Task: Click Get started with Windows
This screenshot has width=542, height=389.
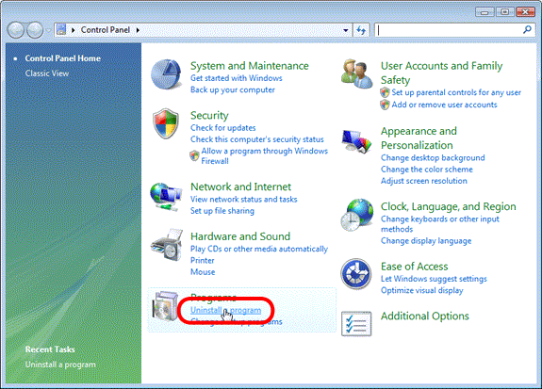Action: tap(236, 78)
